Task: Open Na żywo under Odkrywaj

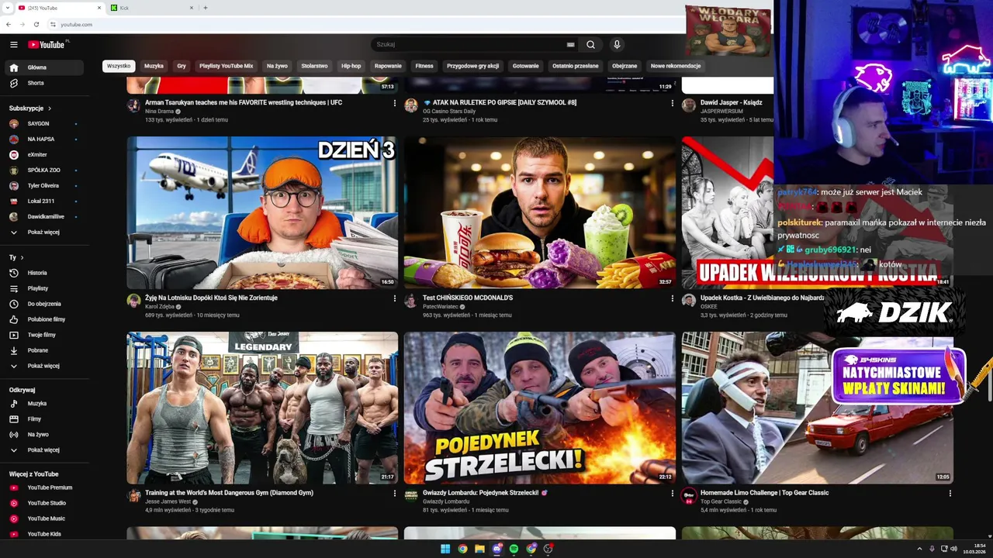Action: 46,435
